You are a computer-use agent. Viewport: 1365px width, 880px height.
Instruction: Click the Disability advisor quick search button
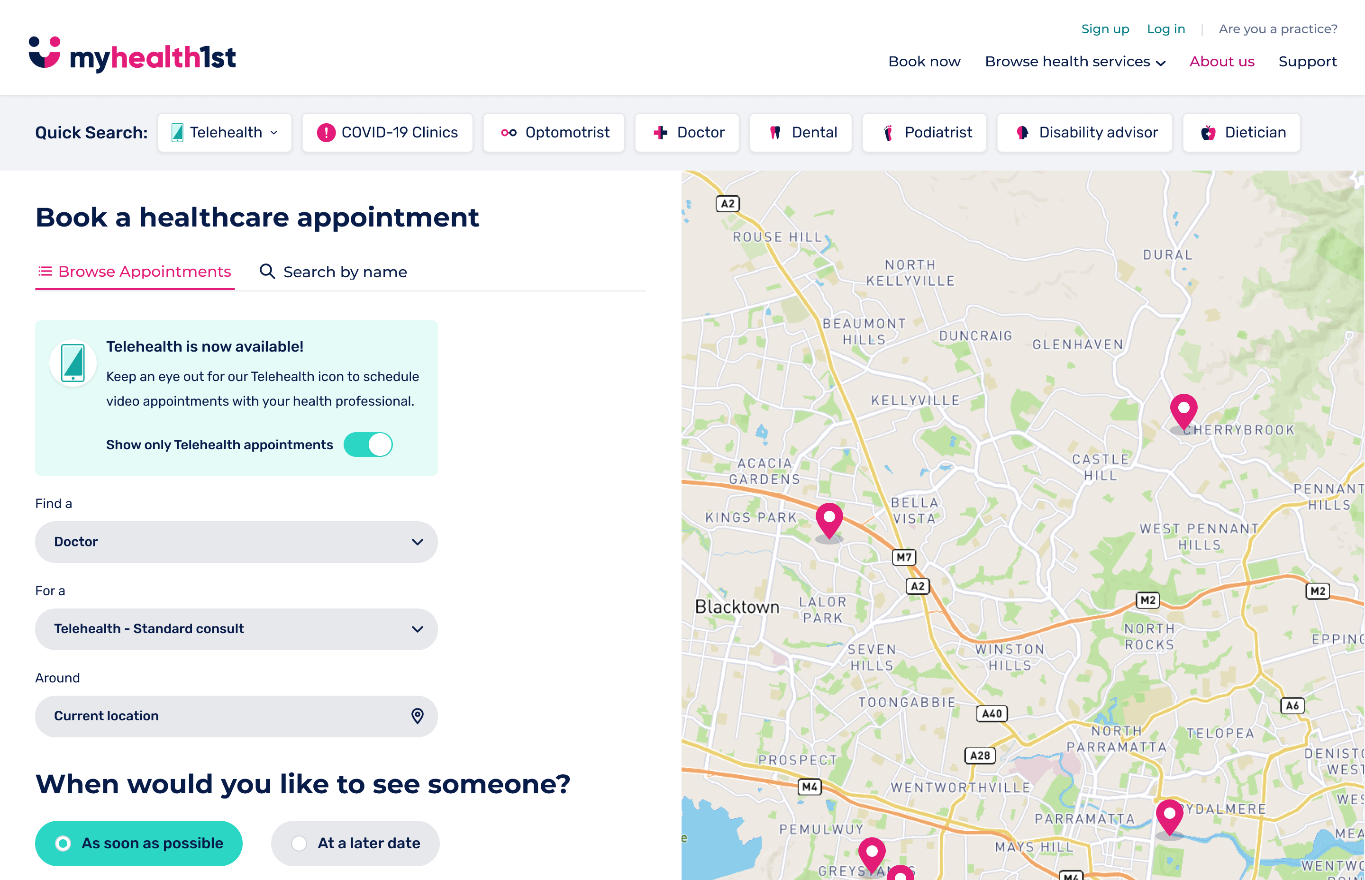click(1084, 133)
